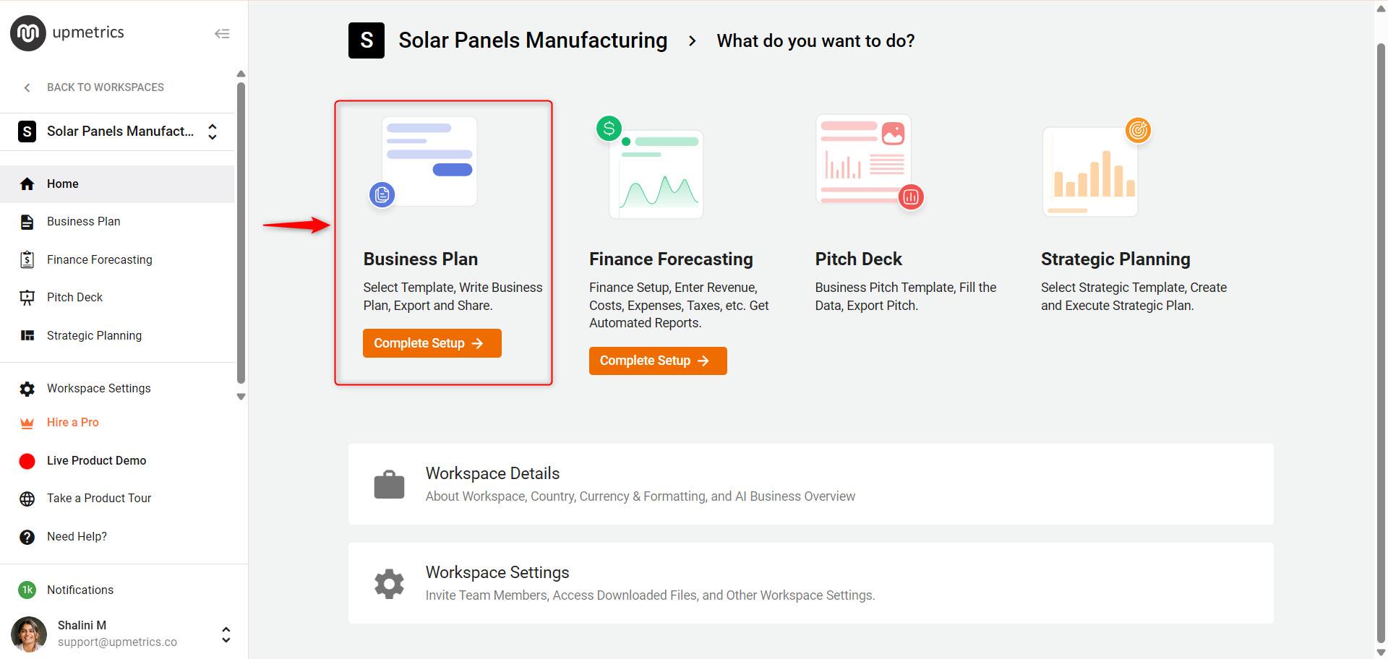Click the Back to Workspaces chevron
The height and width of the screenshot is (659, 1388).
tap(27, 87)
